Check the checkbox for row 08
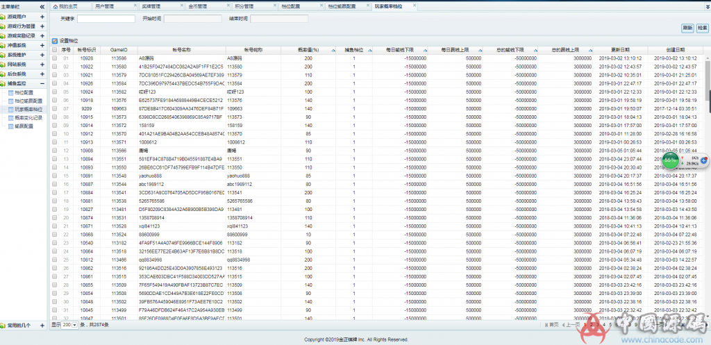The image size is (711, 345). [x=54, y=117]
